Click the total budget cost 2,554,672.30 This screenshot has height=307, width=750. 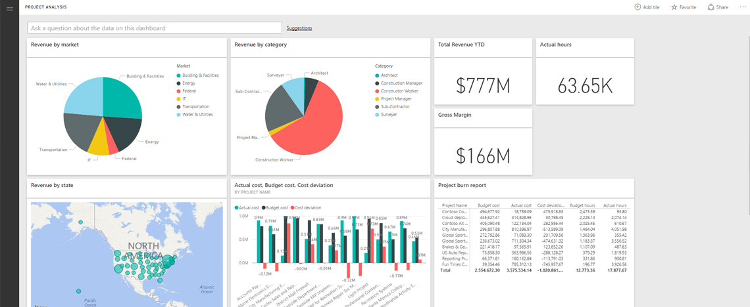click(486, 270)
